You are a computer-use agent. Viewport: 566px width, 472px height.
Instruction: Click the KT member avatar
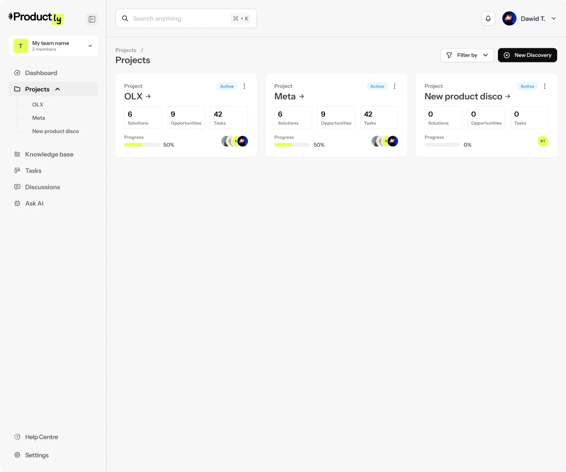(543, 141)
